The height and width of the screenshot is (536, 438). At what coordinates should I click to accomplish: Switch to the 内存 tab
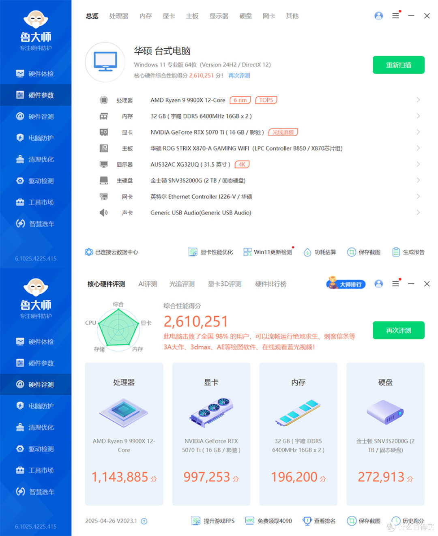146,16
